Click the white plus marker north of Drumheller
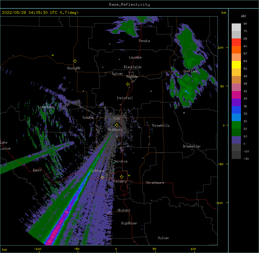 (x=184, y=113)
